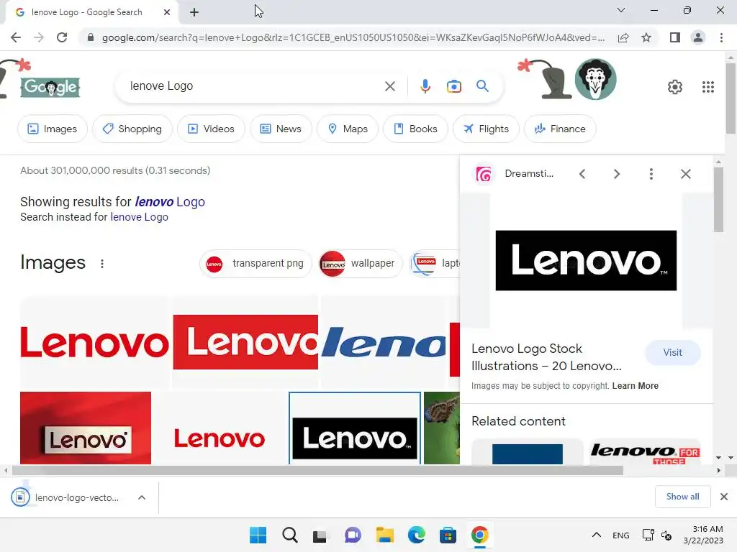The image size is (737, 552).
Task: Close the downloads bar
Action: click(724, 497)
